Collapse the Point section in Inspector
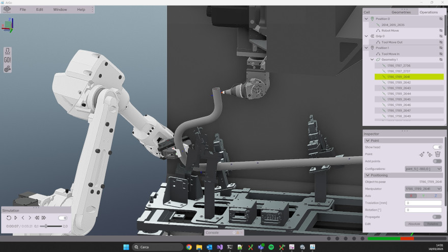The width and height of the screenshot is (448, 252). pos(368,141)
